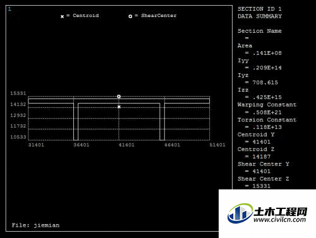Click the '46401' horizontal axis label
The height and width of the screenshot is (238, 316).
172,145
